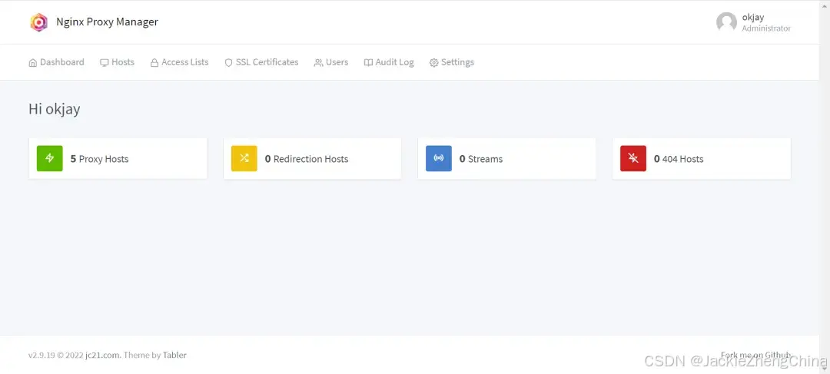Viewport: 830px width, 374px height.
Task: Open the Hosts menu
Action: (x=117, y=62)
